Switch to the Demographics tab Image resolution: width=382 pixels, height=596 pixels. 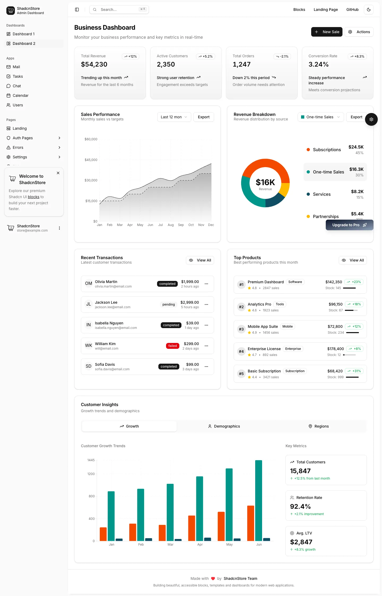224,426
